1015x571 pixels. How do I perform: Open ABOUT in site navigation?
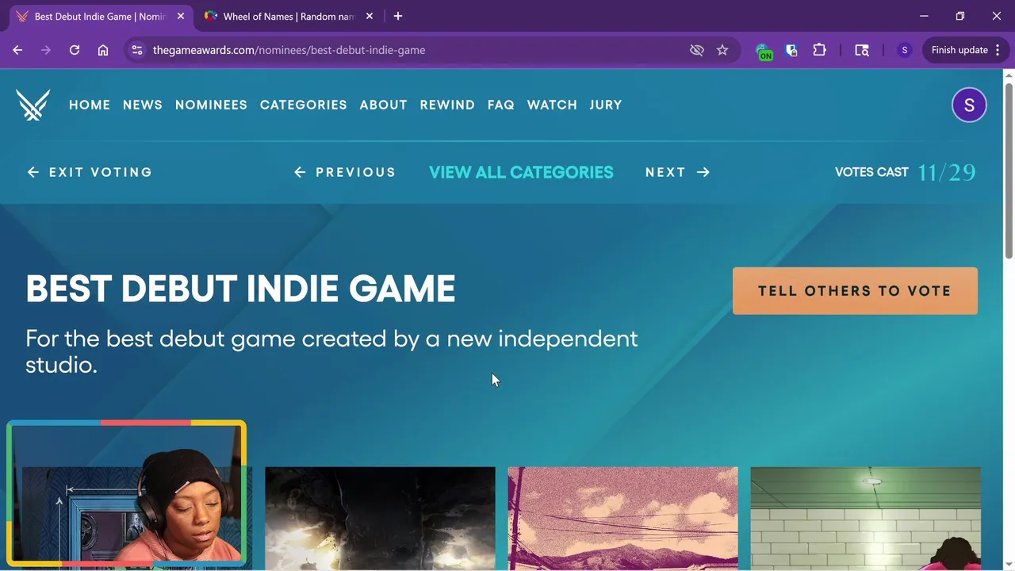coord(383,105)
